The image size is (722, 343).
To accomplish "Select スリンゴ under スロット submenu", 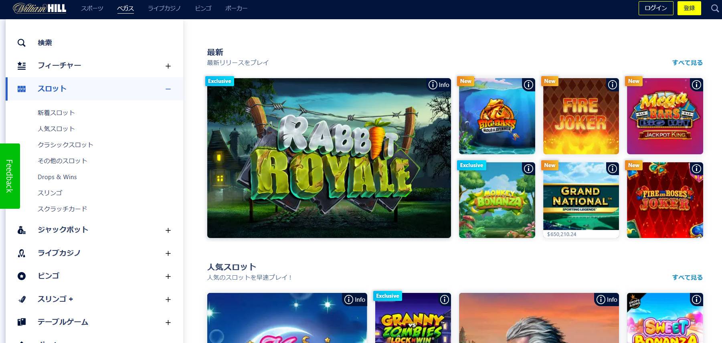I will click(x=50, y=193).
